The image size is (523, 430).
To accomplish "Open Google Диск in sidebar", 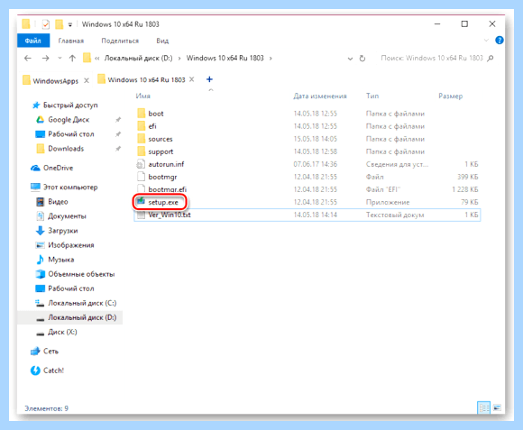I will [69, 120].
